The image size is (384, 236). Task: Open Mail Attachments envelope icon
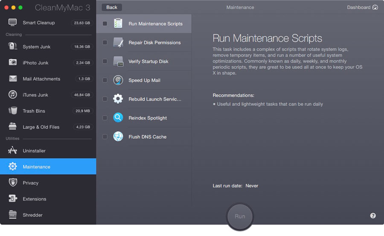point(13,79)
